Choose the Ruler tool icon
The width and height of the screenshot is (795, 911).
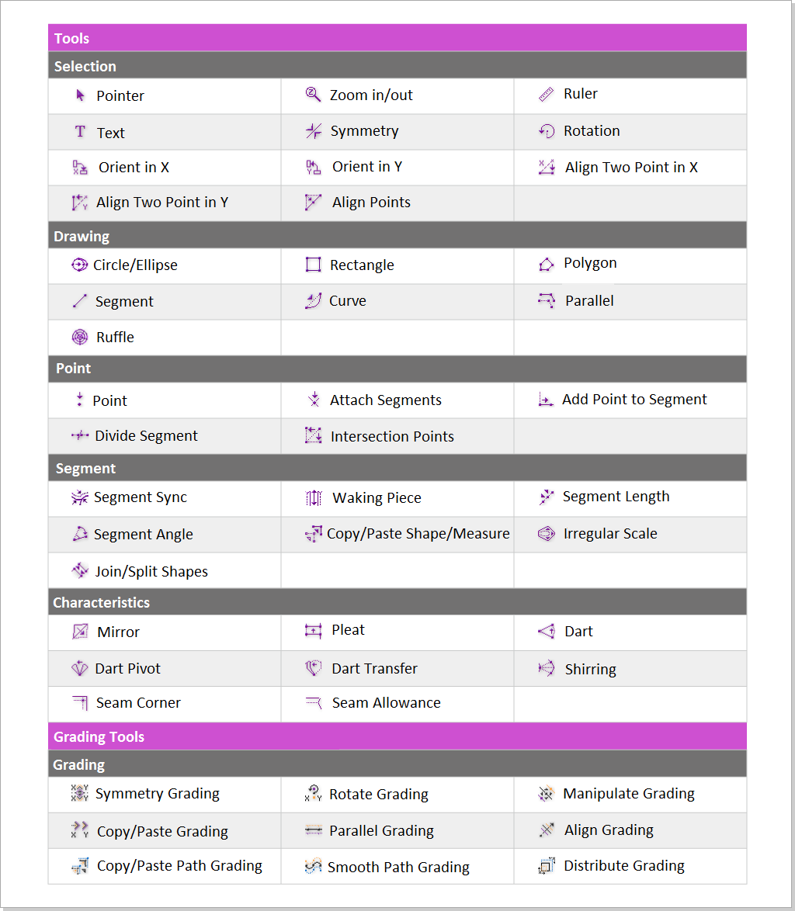pyautogui.click(x=546, y=95)
